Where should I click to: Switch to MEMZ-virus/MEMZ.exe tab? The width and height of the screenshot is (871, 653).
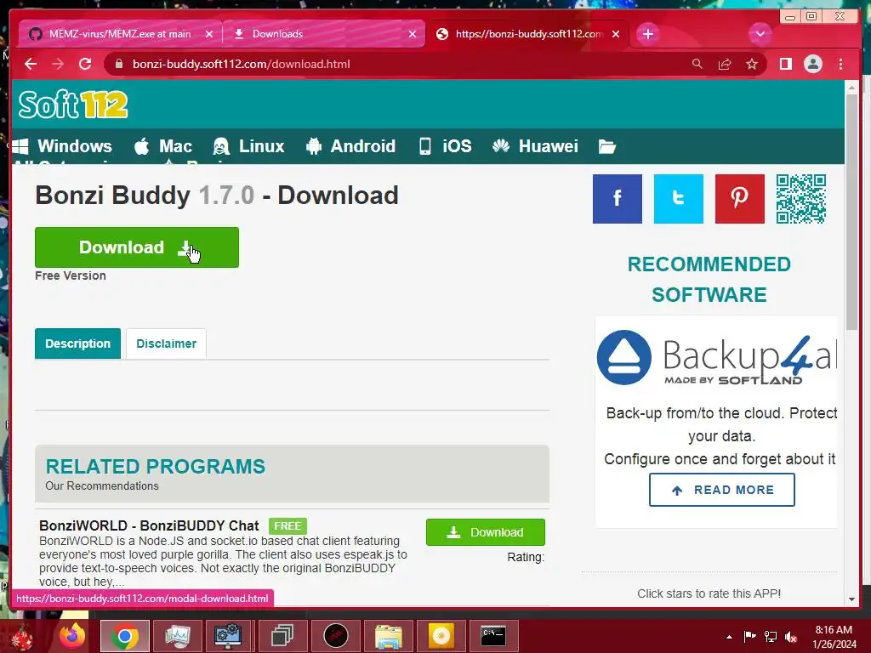119,34
